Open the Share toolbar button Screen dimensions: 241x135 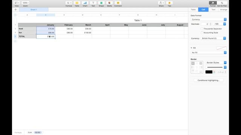(x=161, y=3)
